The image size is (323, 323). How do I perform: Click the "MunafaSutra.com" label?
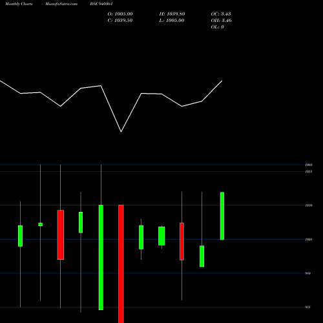tap(61, 4)
